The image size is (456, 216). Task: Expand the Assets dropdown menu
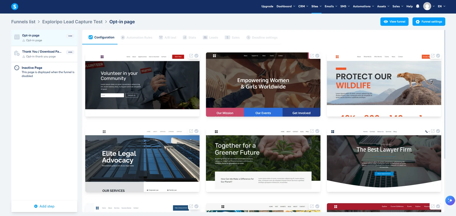pyautogui.click(x=383, y=6)
